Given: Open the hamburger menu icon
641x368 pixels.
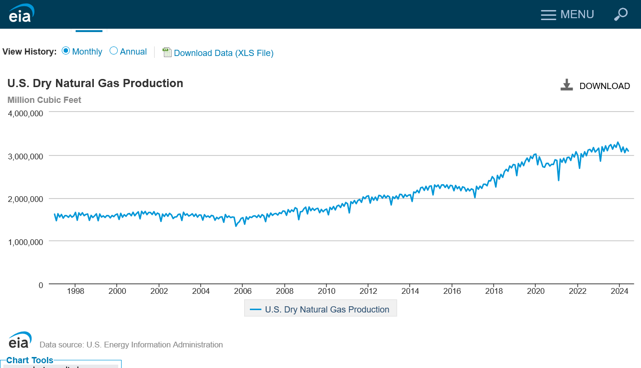Looking at the screenshot, I should tap(548, 15).
